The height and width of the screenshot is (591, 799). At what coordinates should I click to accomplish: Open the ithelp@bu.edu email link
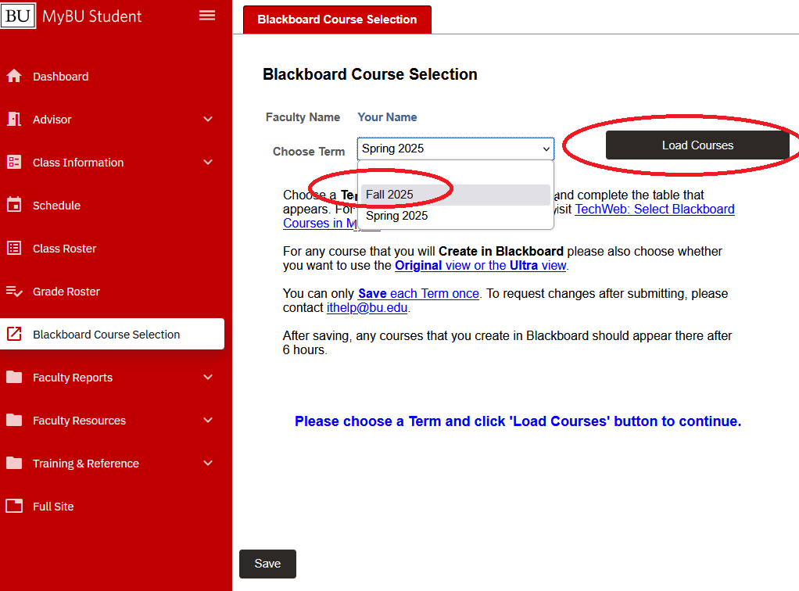coord(367,308)
